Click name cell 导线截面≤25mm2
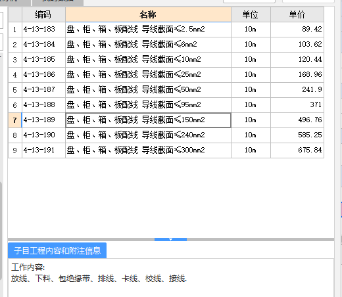This screenshot has width=342, height=297. [148, 75]
